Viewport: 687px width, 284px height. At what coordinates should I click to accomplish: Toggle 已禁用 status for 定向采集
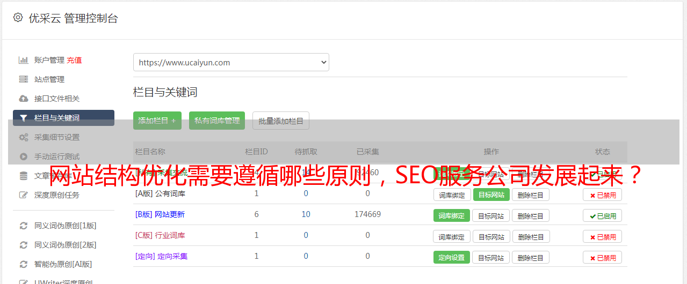click(602, 257)
